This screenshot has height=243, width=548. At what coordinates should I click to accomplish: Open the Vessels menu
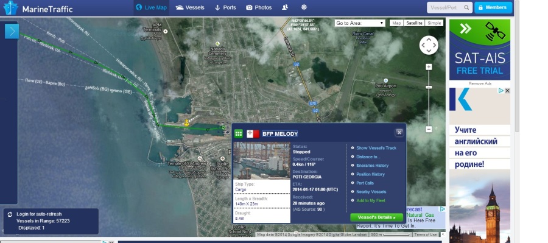pyautogui.click(x=190, y=7)
